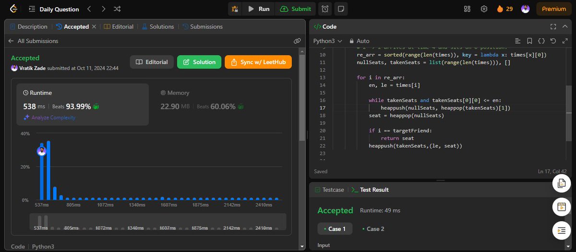Open the layout grid icon
576x252 pixels.
[x=468, y=9]
